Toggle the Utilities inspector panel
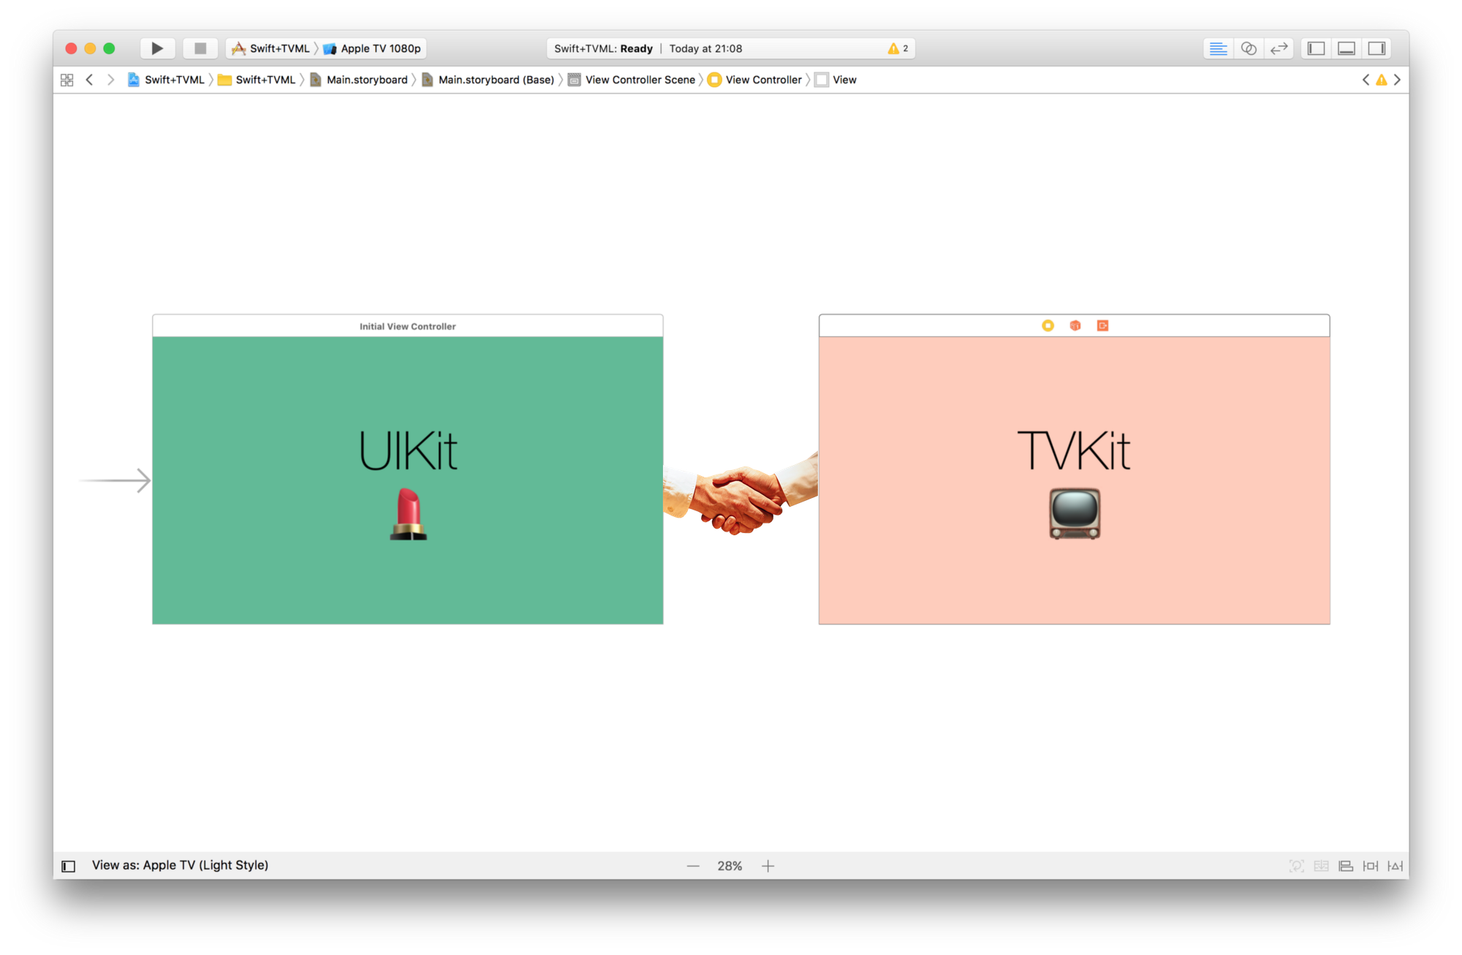1462x955 pixels. [1376, 48]
